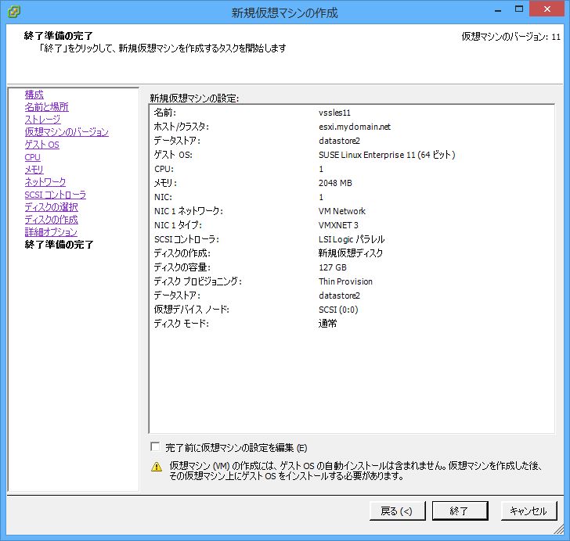
Task: Click the ディスク プロビジョニング: label
Action: coord(198,281)
